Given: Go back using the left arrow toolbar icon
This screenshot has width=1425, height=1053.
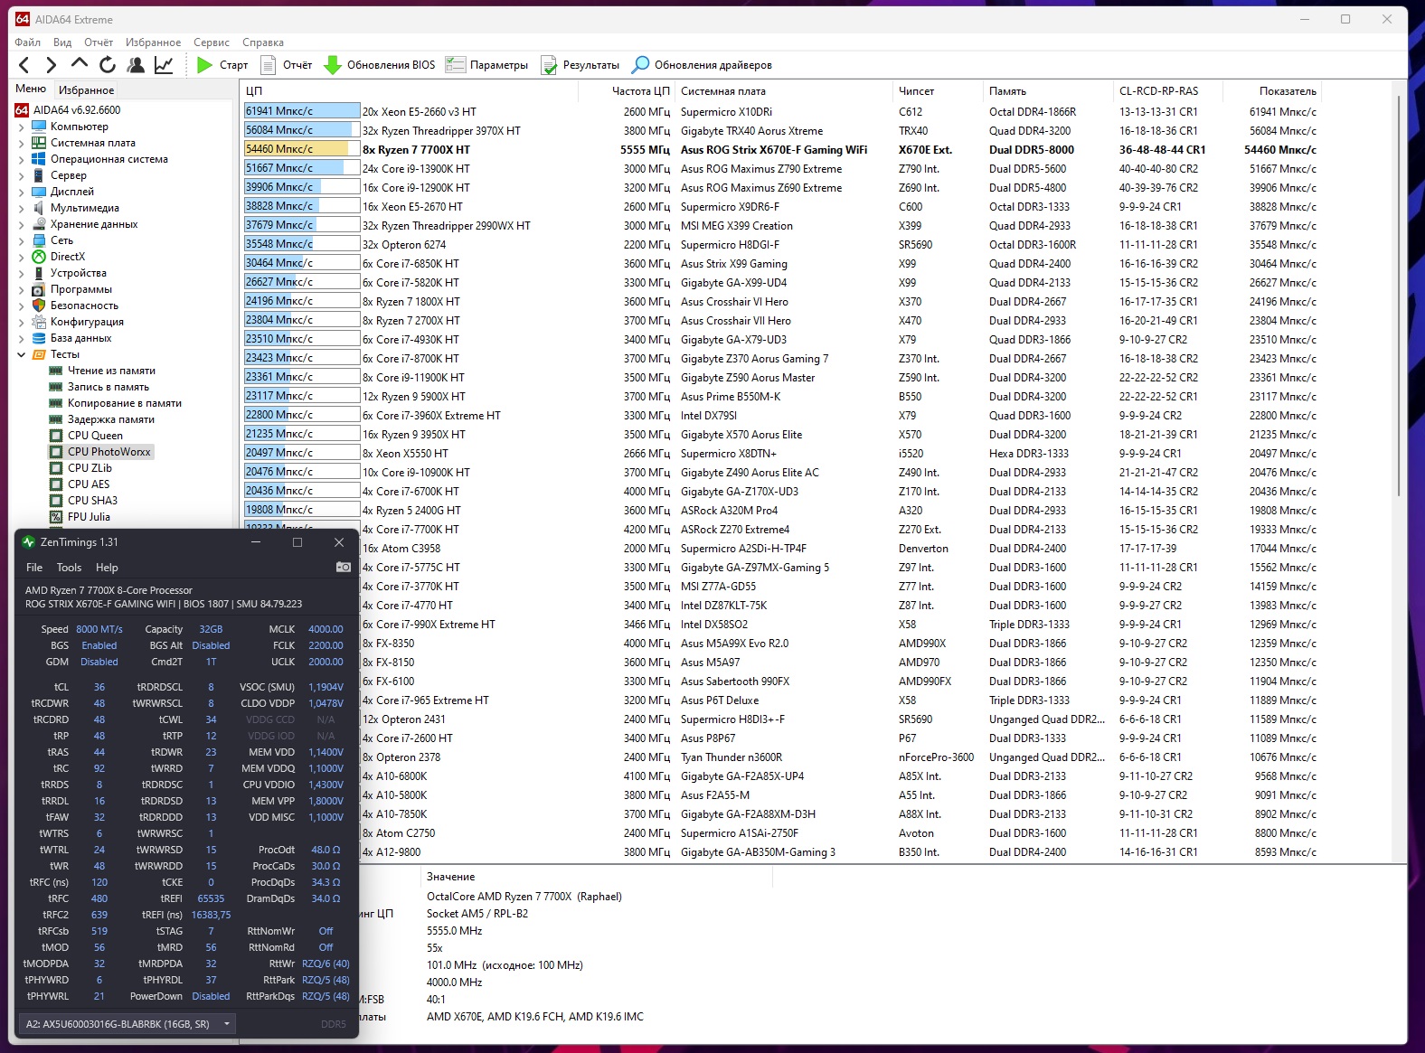Looking at the screenshot, I should 24,65.
